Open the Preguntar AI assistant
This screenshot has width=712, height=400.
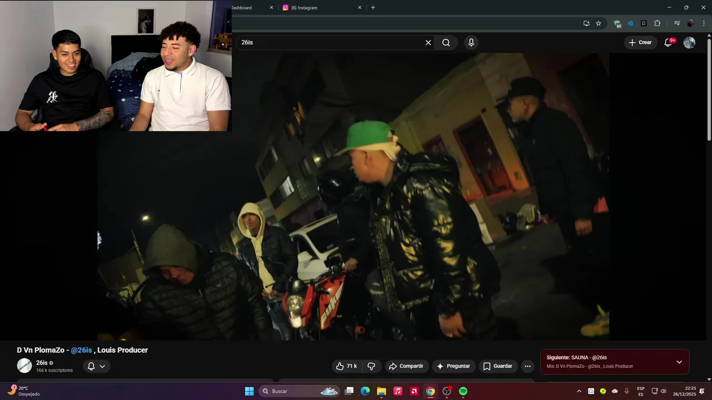click(x=454, y=366)
